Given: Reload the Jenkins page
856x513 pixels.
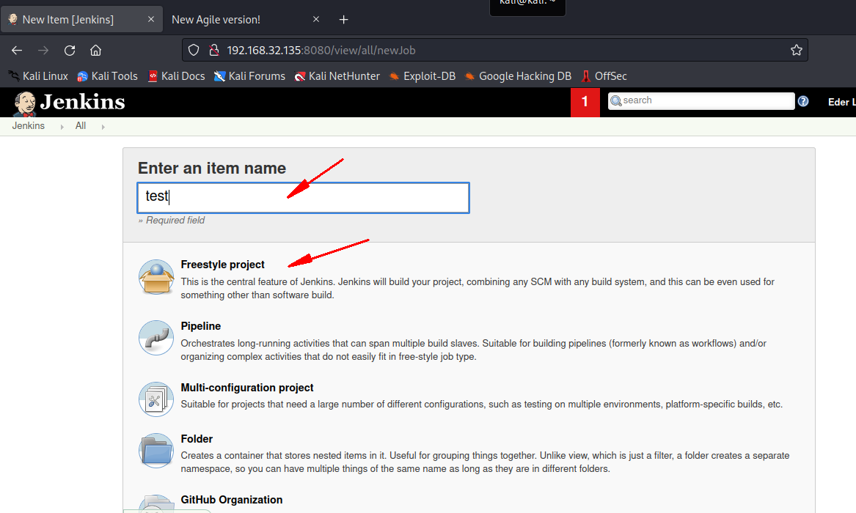Looking at the screenshot, I should 70,50.
